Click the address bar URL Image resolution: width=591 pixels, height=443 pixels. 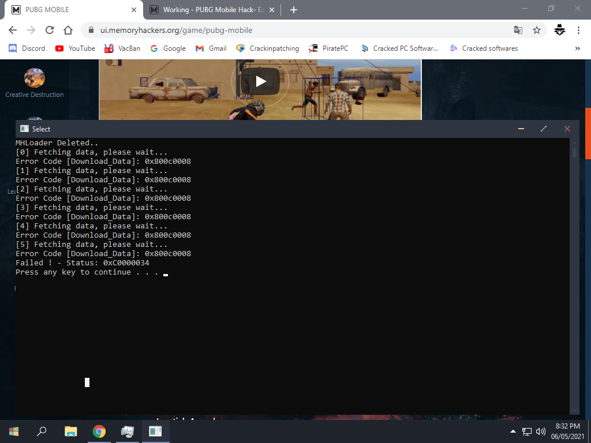tap(176, 30)
